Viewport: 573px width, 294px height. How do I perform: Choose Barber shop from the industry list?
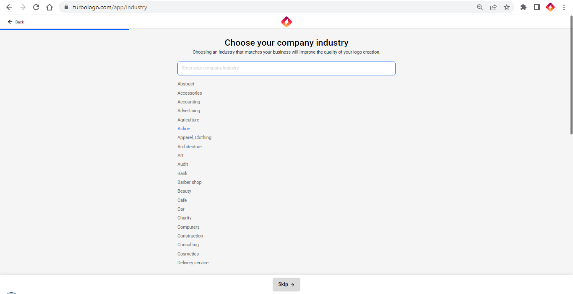pyautogui.click(x=190, y=182)
